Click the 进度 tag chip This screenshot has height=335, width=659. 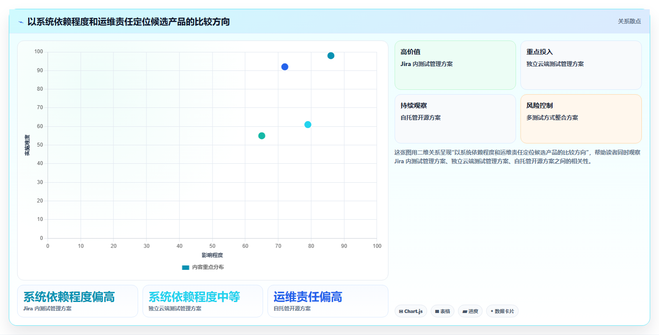470,311
